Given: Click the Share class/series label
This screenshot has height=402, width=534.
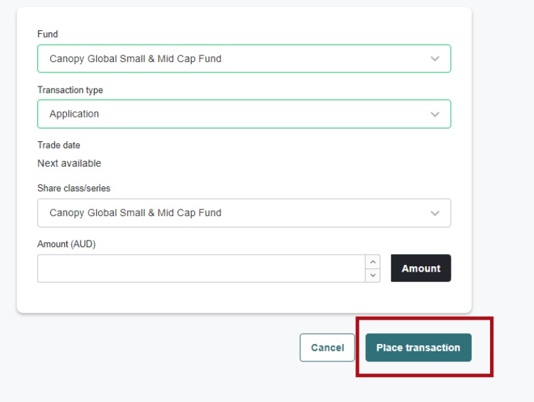Looking at the screenshot, I should click(x=74, y=189).
